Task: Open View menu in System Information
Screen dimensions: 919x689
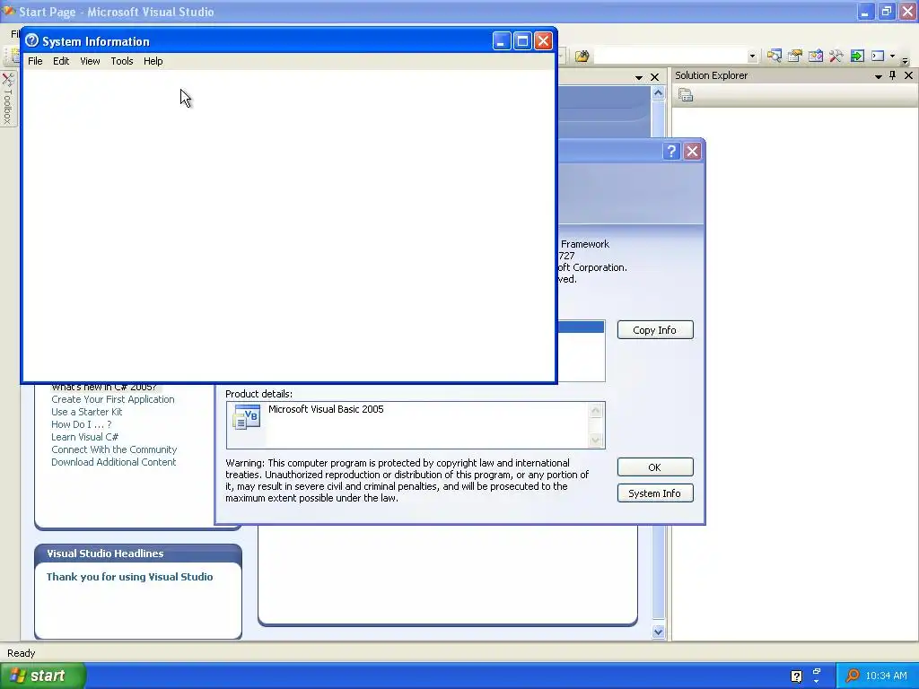Action: click(x=90, y=61)
